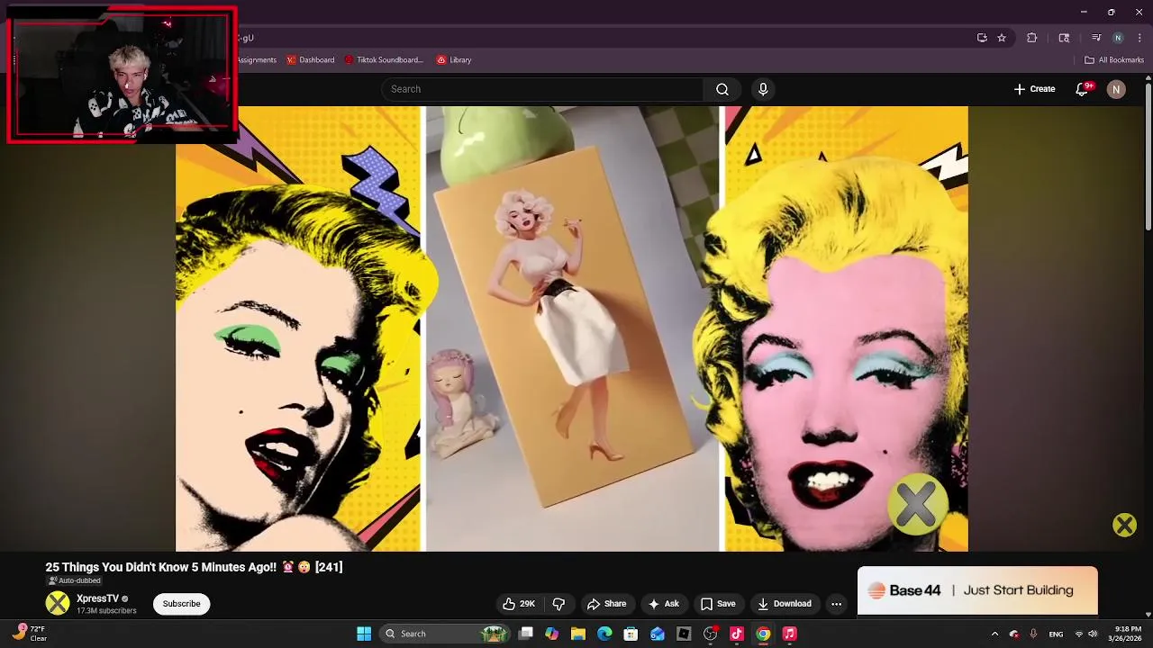Click Auto-dubbed label under title
The height and width of the screenshot is (648, 1153).
tap(74, 580)
